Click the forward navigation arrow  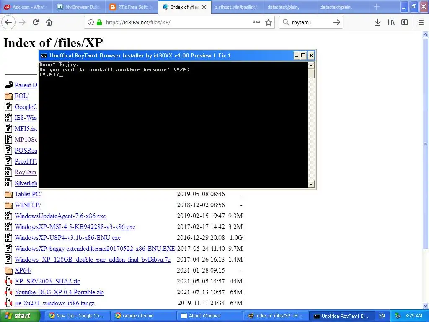click(23, 22)
